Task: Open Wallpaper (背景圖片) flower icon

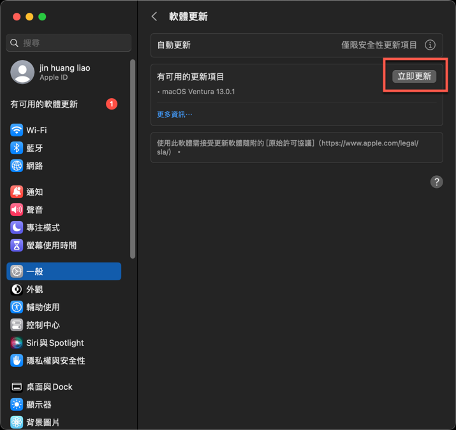Action: click(17, 422)
